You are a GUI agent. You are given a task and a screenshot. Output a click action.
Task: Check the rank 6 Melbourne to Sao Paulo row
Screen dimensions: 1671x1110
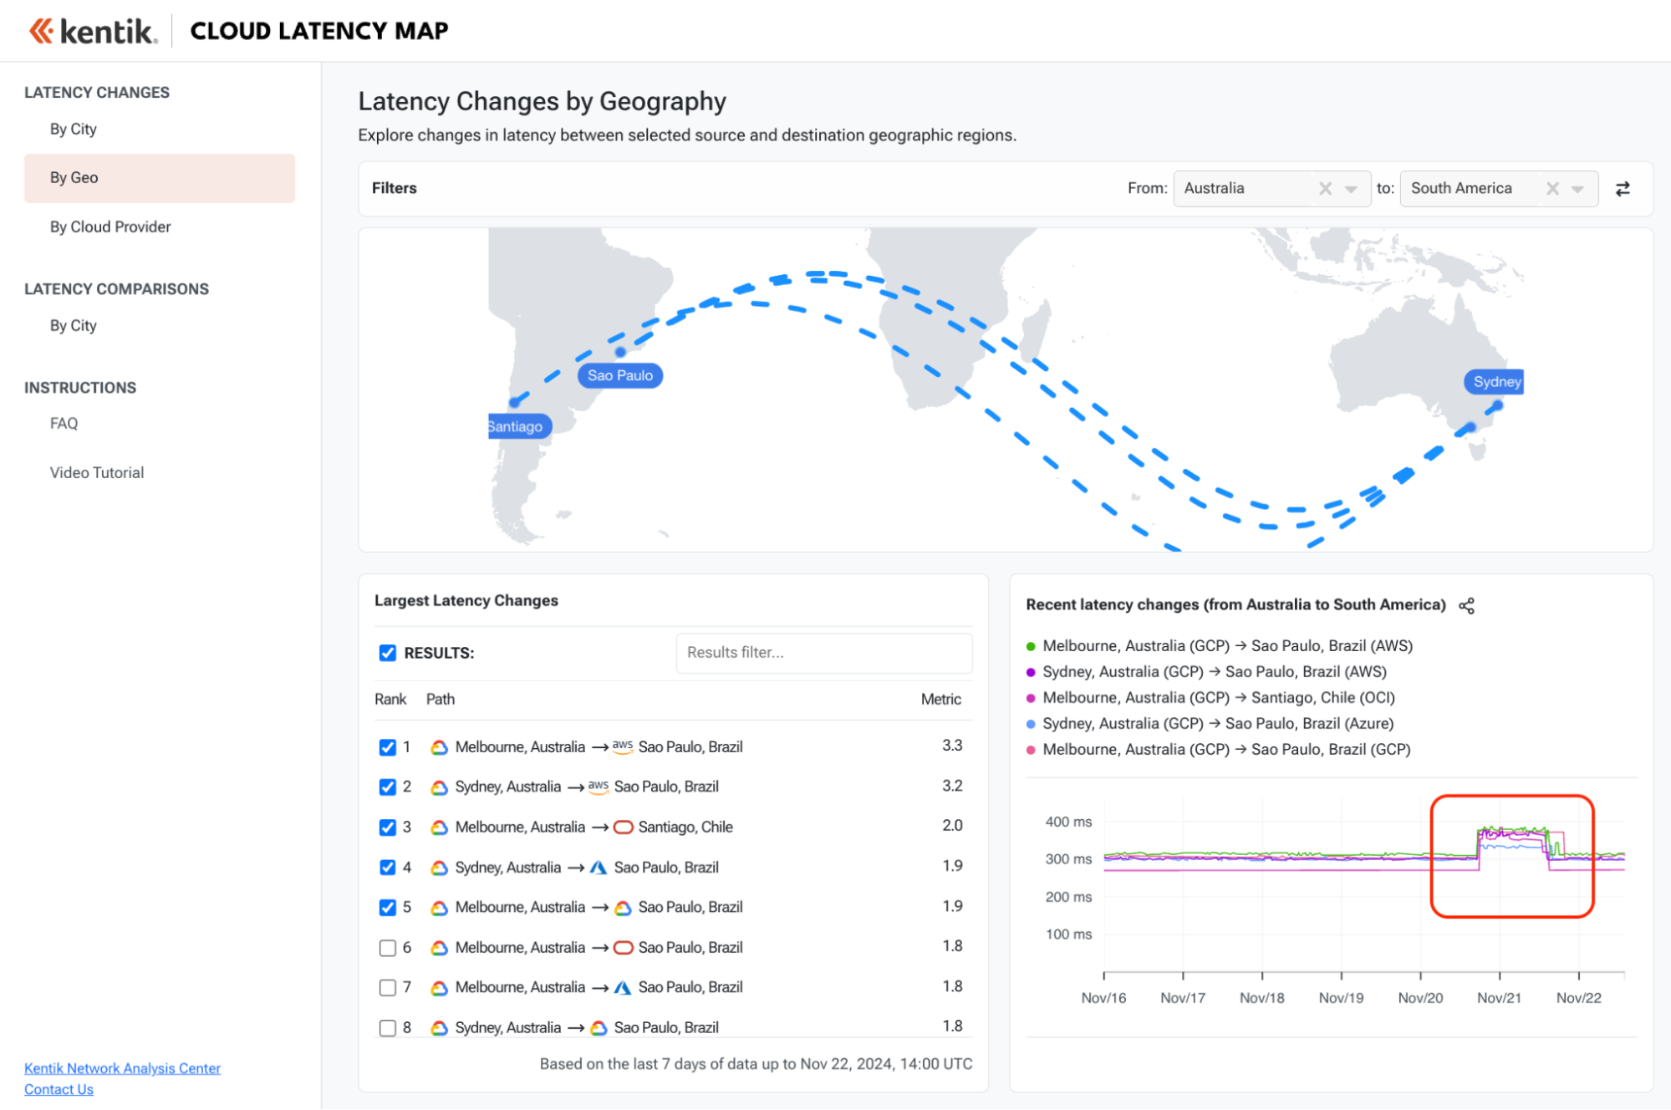coord(387,948)
